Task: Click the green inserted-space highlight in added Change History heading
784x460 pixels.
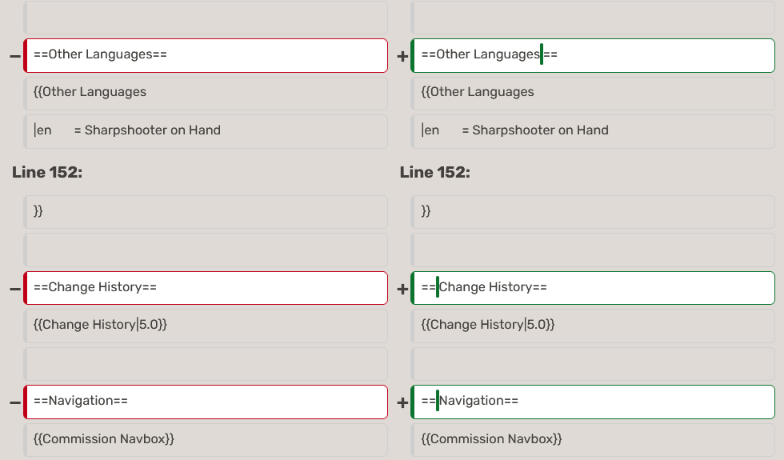Action: pos(438,286)
